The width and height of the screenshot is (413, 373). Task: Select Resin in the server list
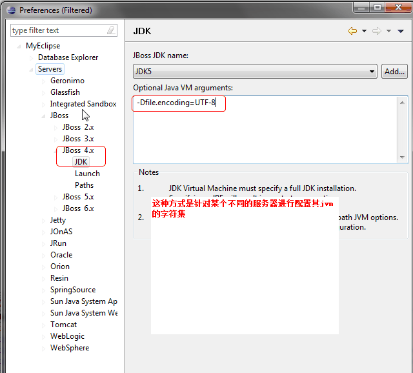59,278
